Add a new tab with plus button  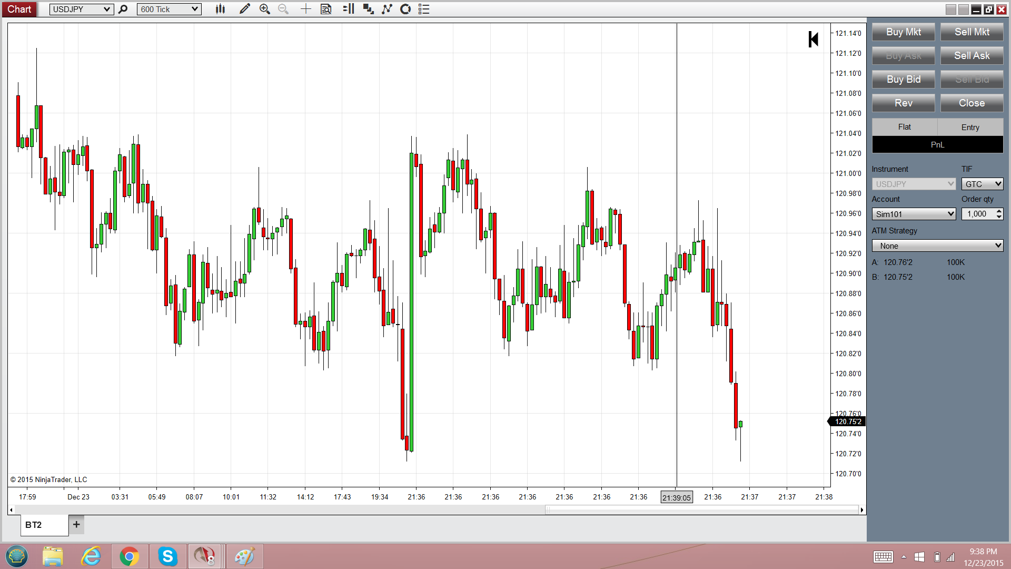(76, 524)
